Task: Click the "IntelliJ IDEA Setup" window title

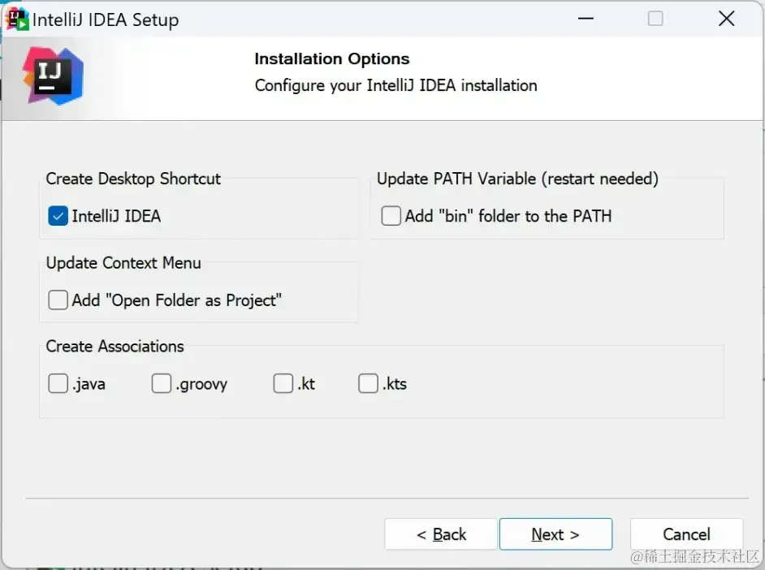Action: pos(106,19)
